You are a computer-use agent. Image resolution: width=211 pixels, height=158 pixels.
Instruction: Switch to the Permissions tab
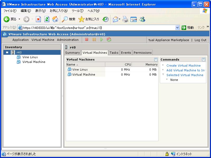pos(143,53)
